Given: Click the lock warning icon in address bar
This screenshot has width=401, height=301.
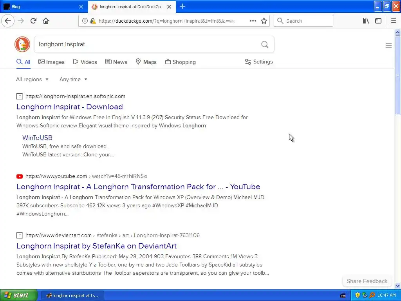Looking at the screenshot, I should (93, 21).
